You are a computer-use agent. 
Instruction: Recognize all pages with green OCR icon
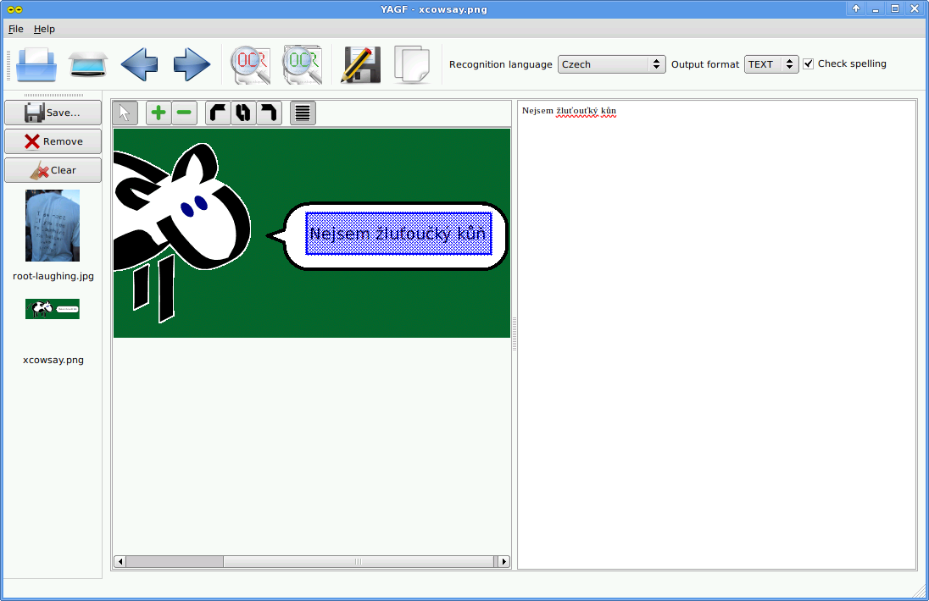point(302,64)
